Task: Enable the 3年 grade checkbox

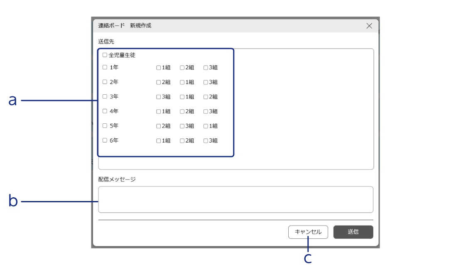Action: tap(105, 96)
